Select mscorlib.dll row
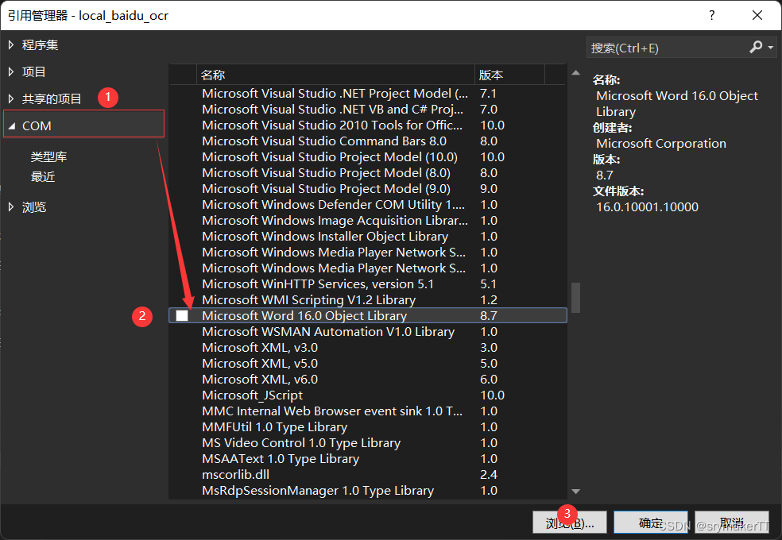Screen dimensions: 782x540 click(x=368, y=475)
